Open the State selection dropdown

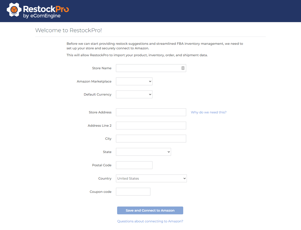click(143, 152)
